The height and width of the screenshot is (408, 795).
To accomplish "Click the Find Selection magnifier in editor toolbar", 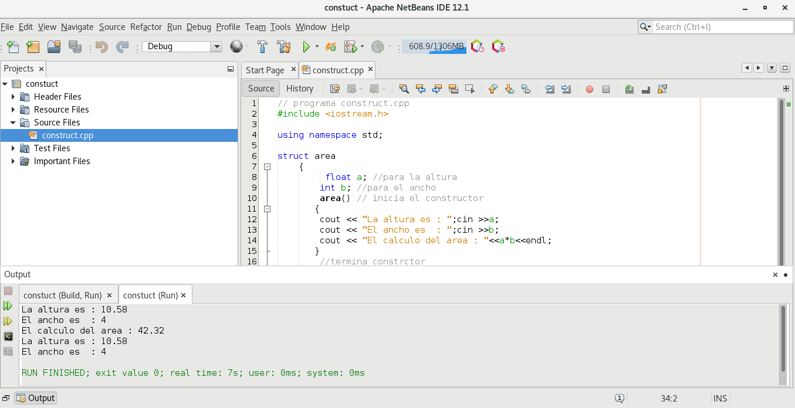I will coord(404,89).
